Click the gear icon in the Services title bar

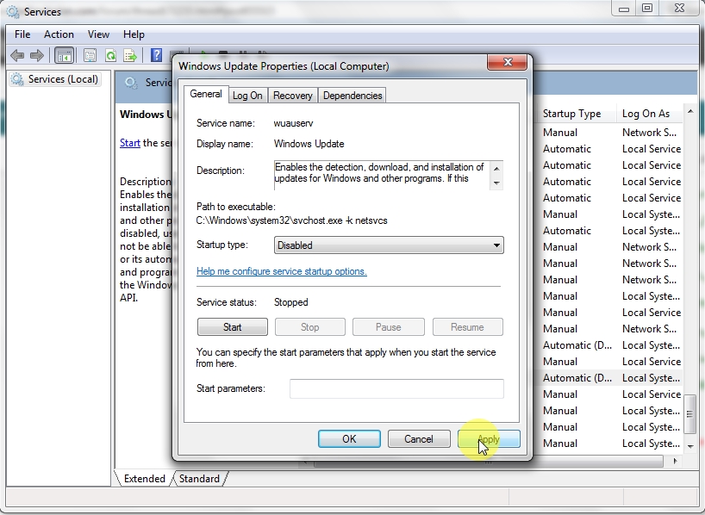13,12
